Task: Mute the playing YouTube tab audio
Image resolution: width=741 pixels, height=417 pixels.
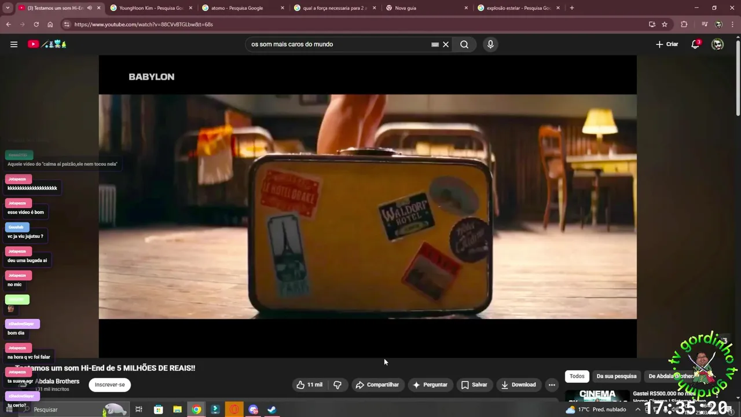Action: [x=89, y=8]
